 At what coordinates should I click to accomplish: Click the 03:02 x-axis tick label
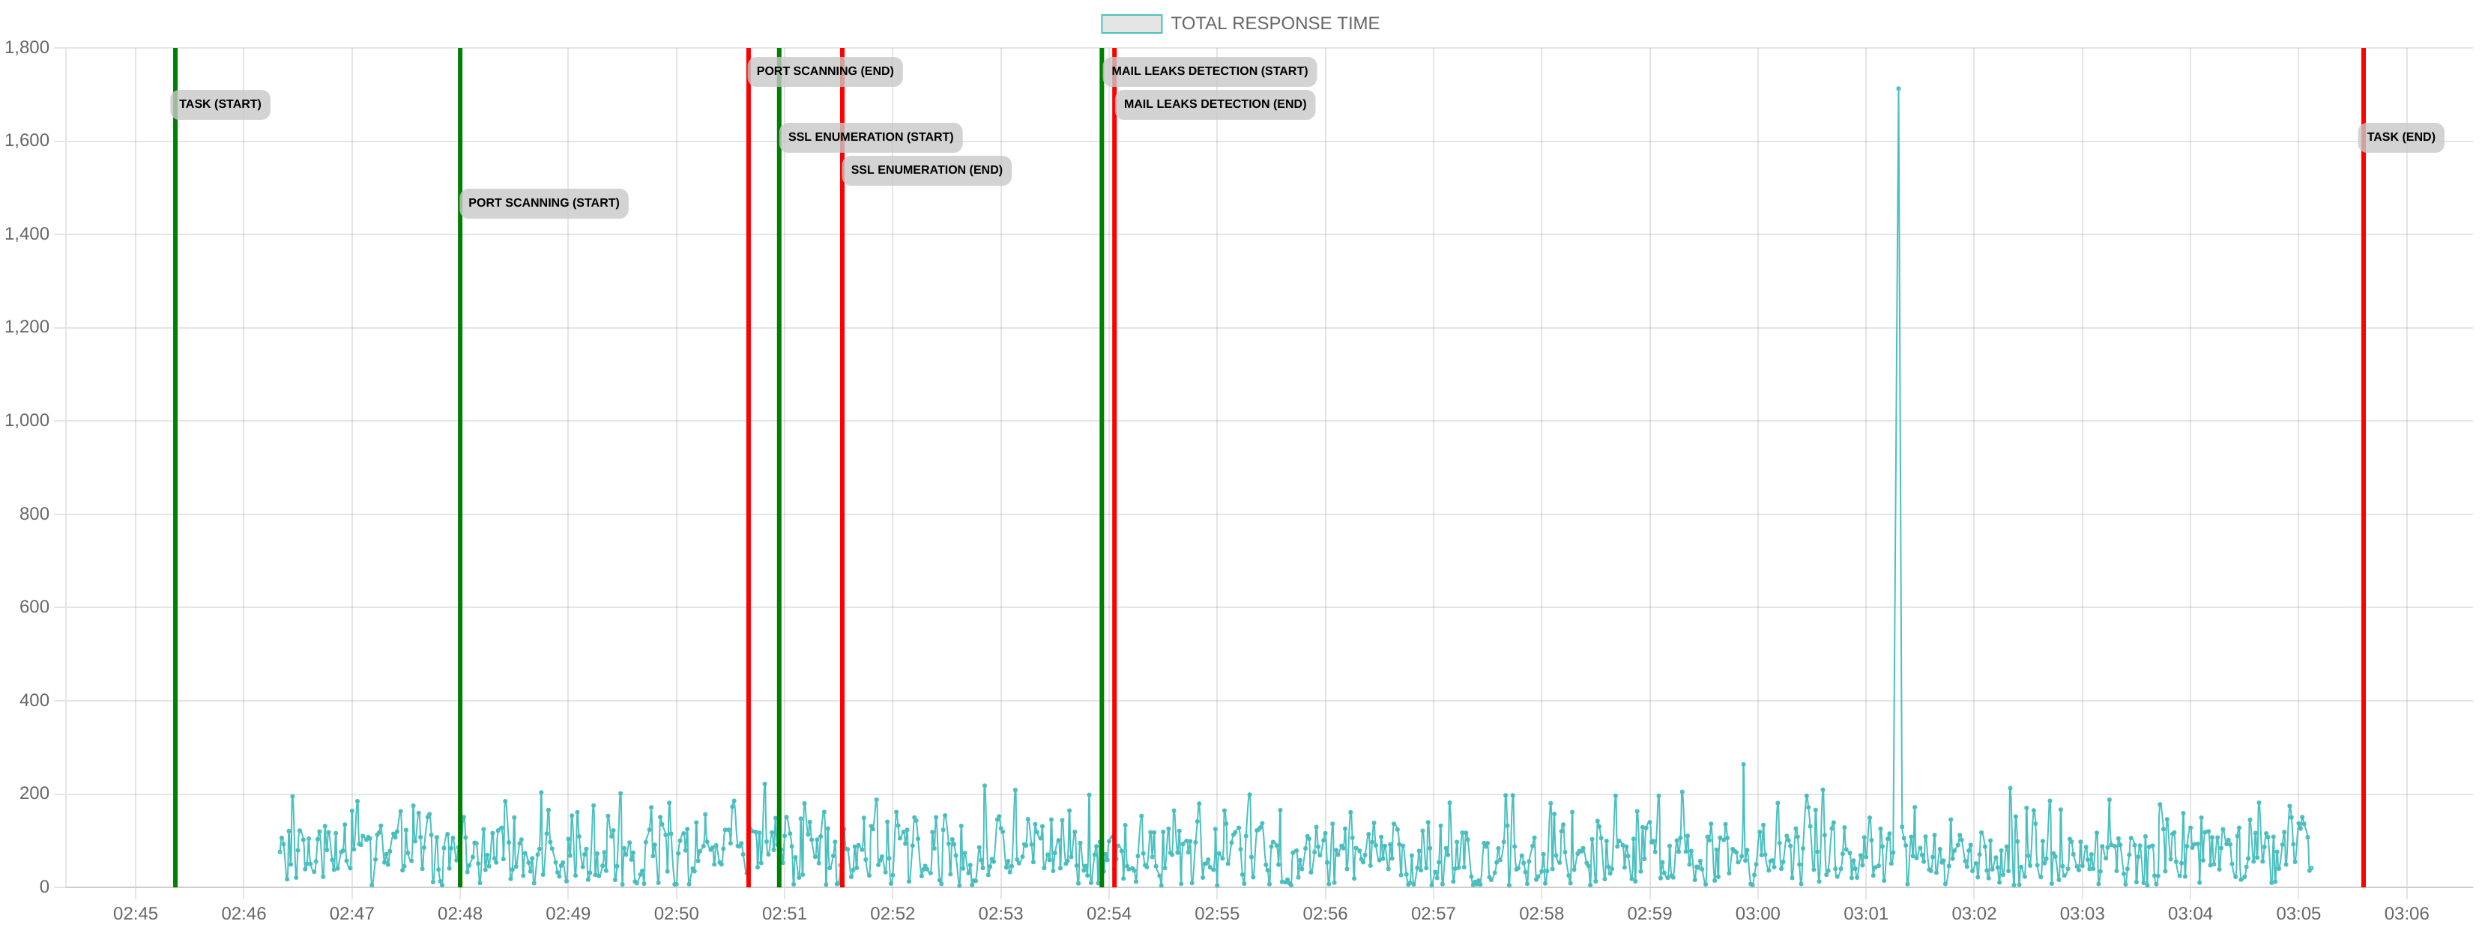click(1973, 913)
